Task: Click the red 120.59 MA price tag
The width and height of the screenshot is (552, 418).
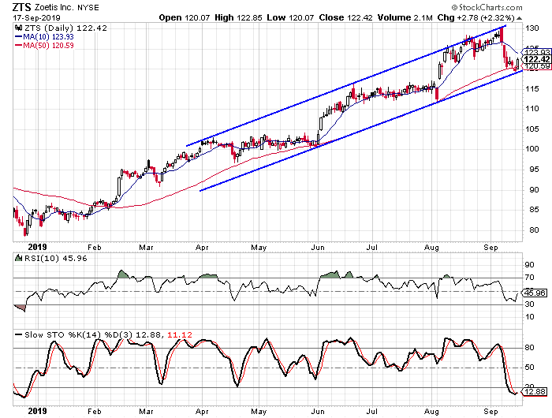Action: coord(536,66)
